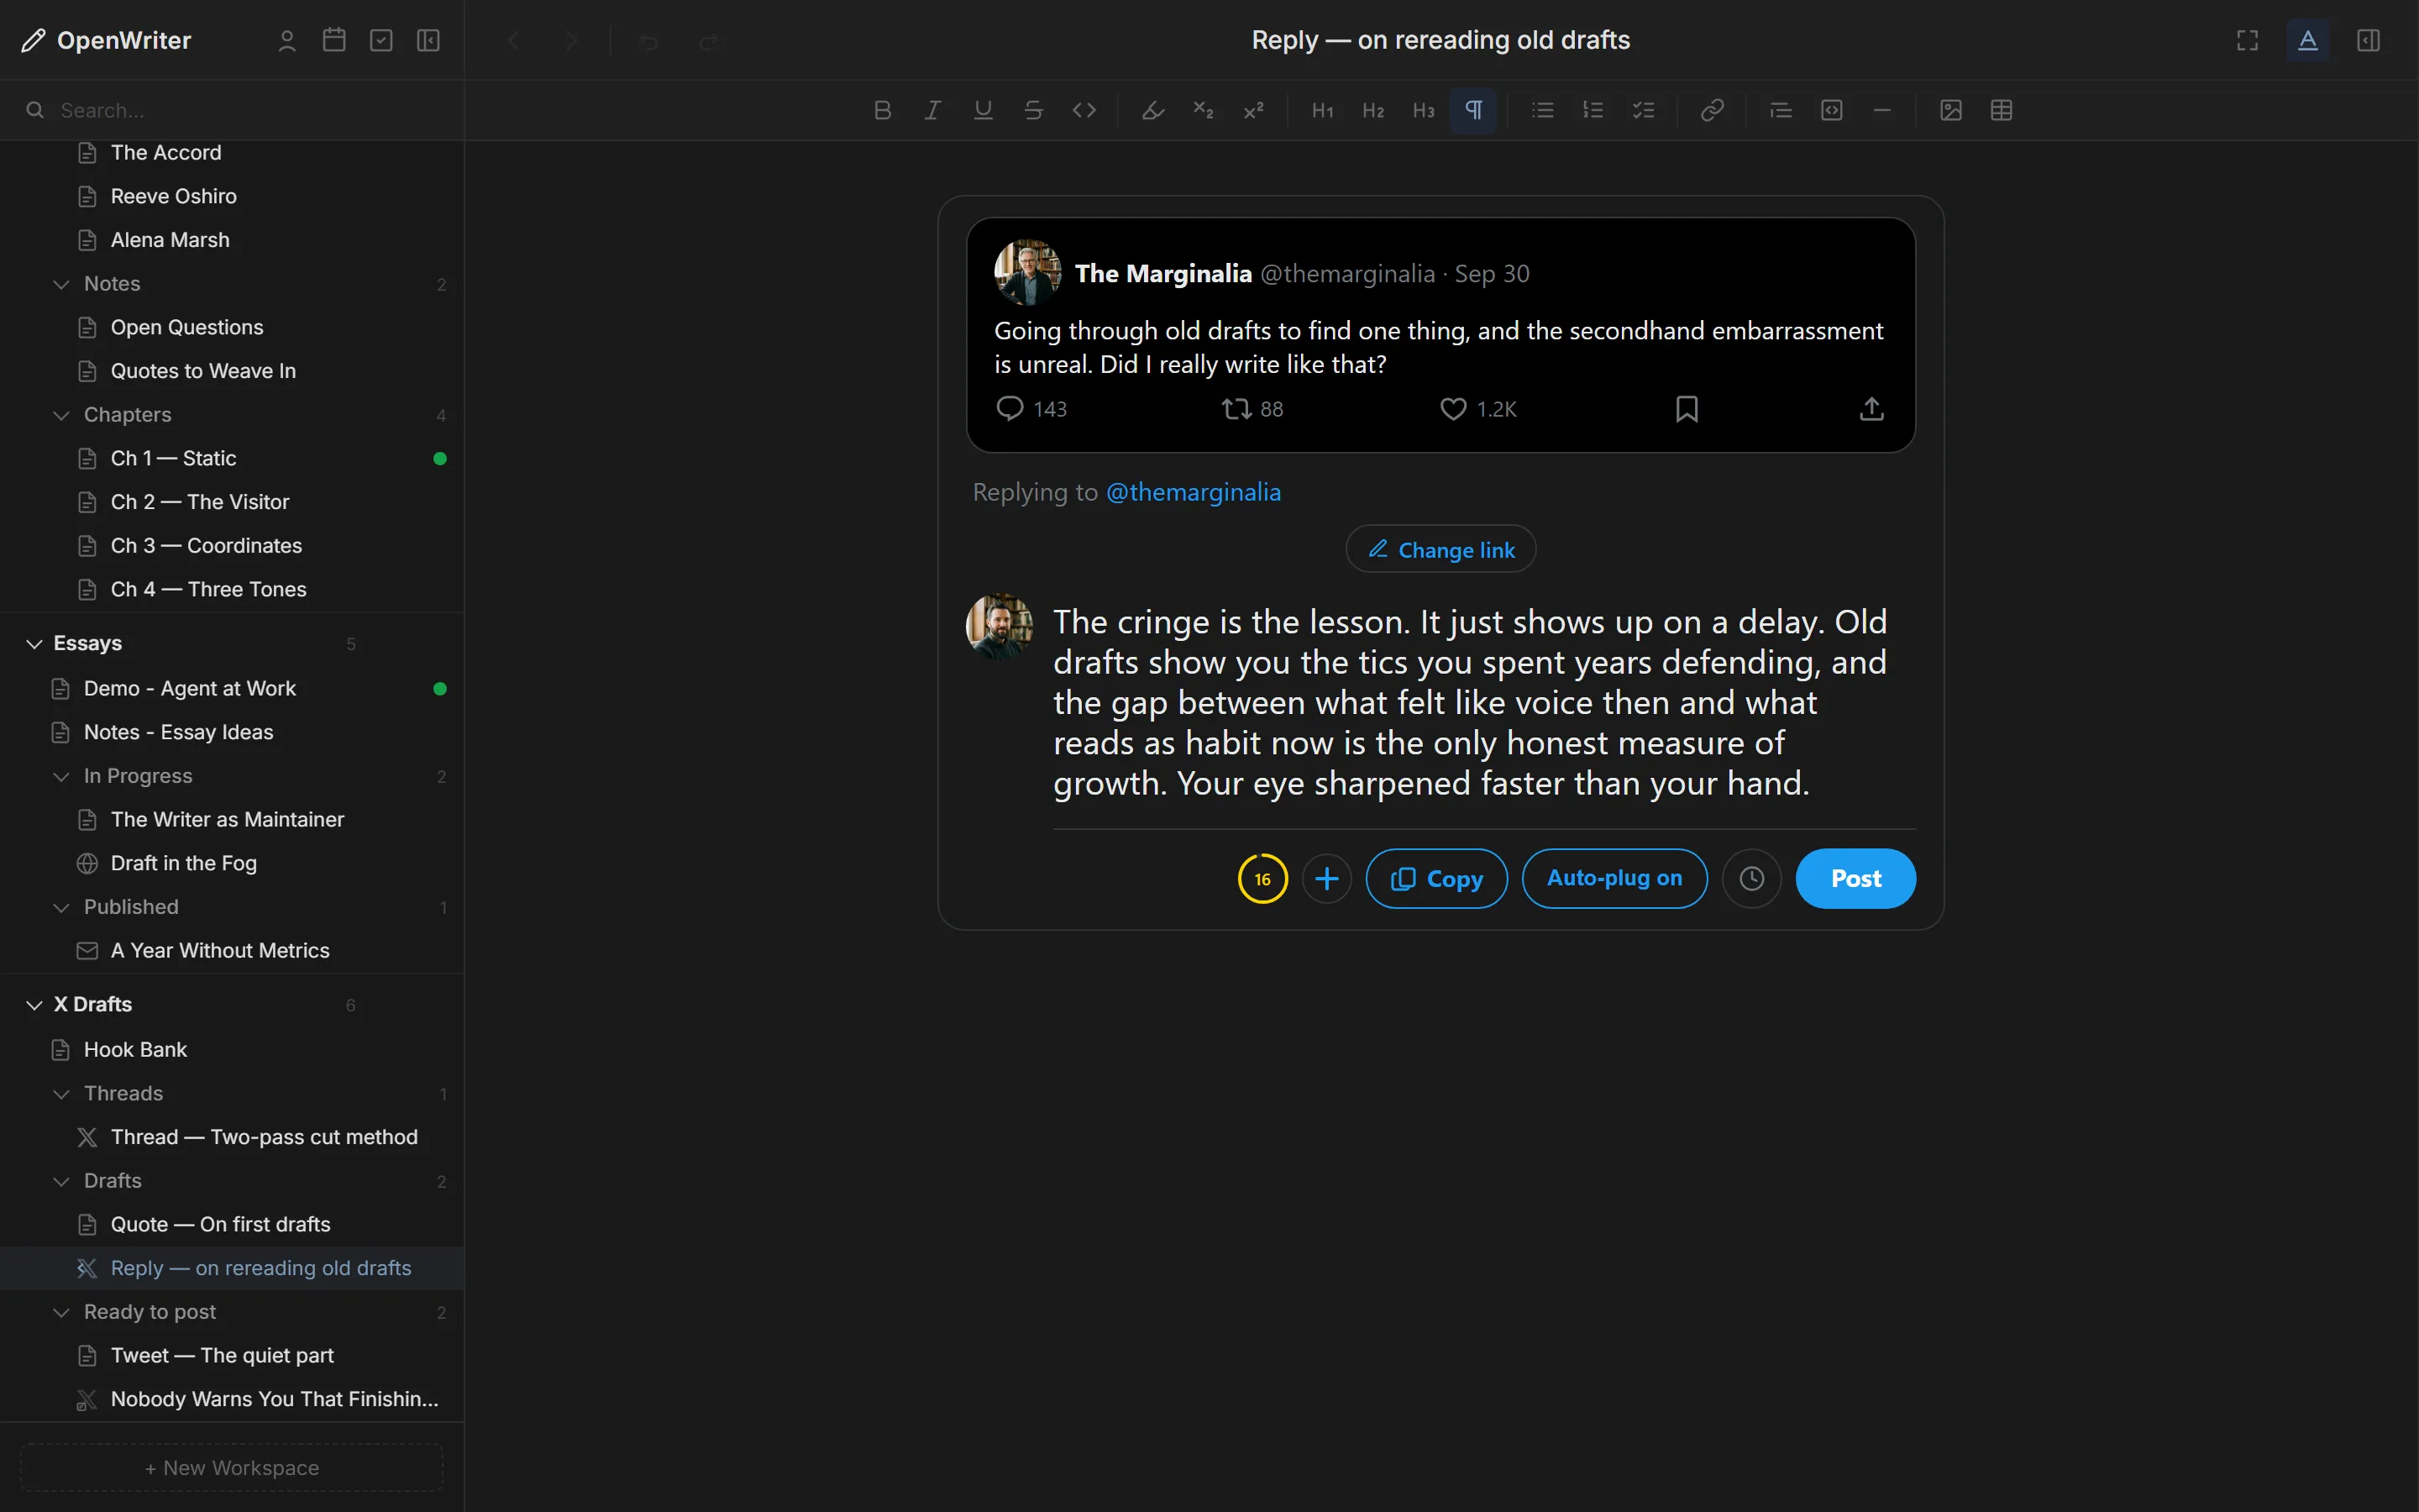Apply strikethrough formatting
Screen dimensions: 2419x1512
tap(1034, 110)
